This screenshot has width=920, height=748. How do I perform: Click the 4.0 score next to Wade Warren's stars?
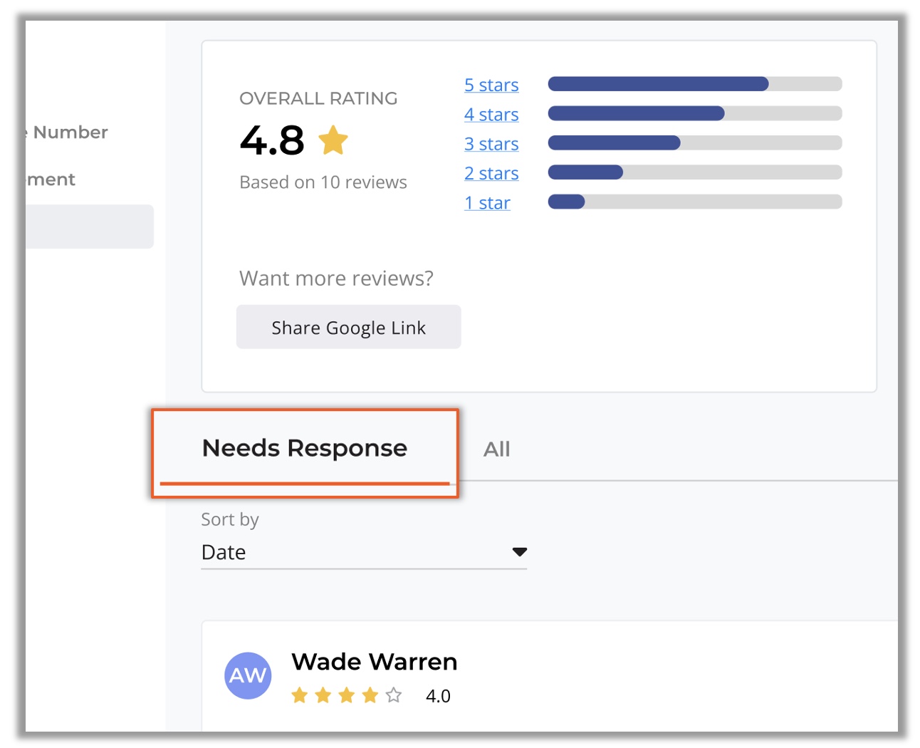(x=438, y=696)
